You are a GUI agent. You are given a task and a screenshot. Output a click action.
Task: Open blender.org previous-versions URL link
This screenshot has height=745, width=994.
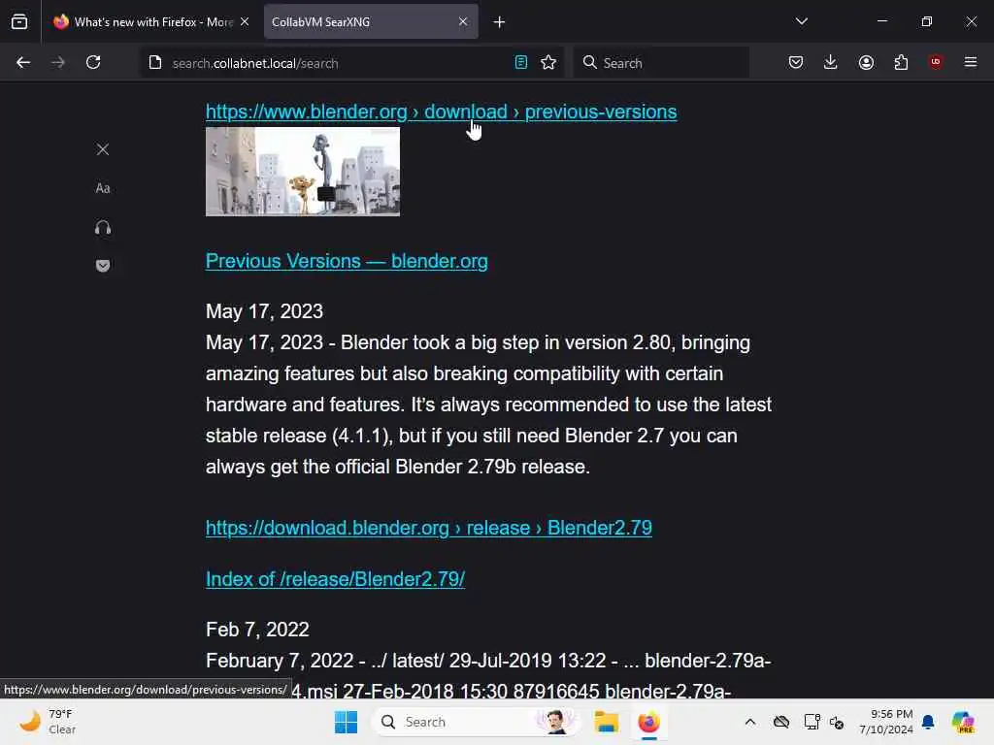(442, 112)
